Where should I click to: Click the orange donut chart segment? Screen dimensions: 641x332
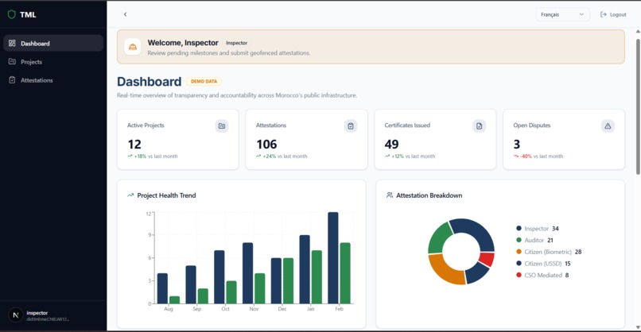point(444,270)
